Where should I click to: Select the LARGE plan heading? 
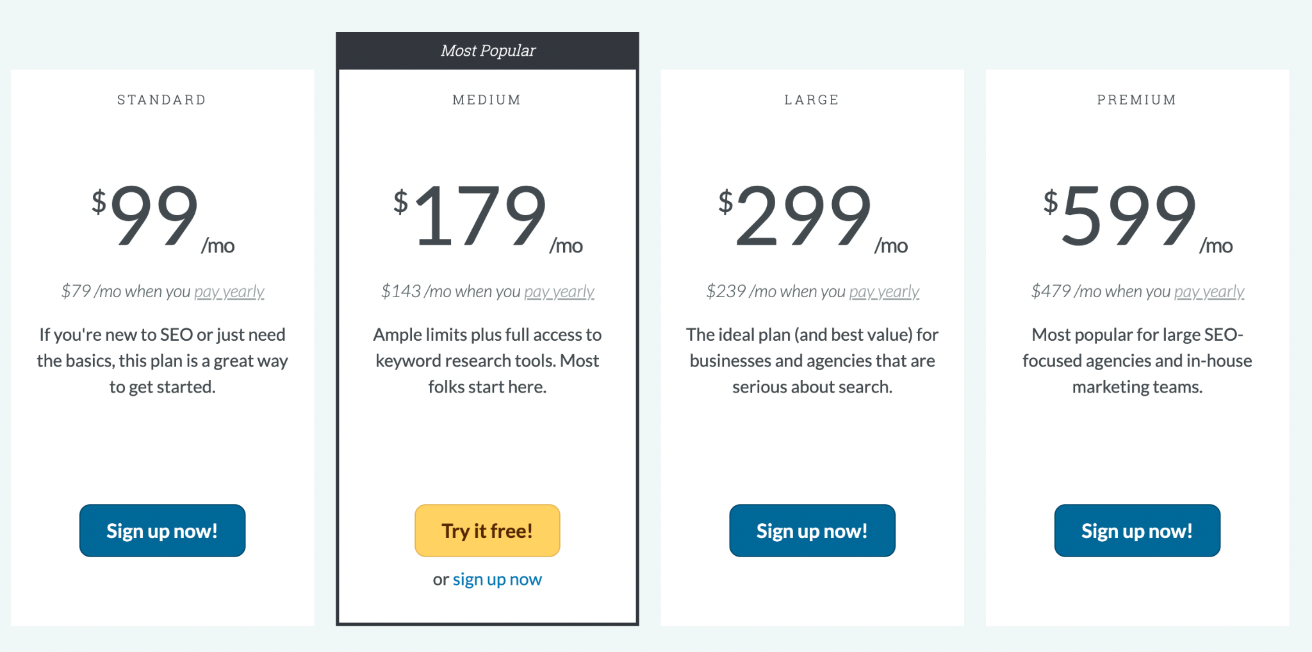[x=812, y=100]
